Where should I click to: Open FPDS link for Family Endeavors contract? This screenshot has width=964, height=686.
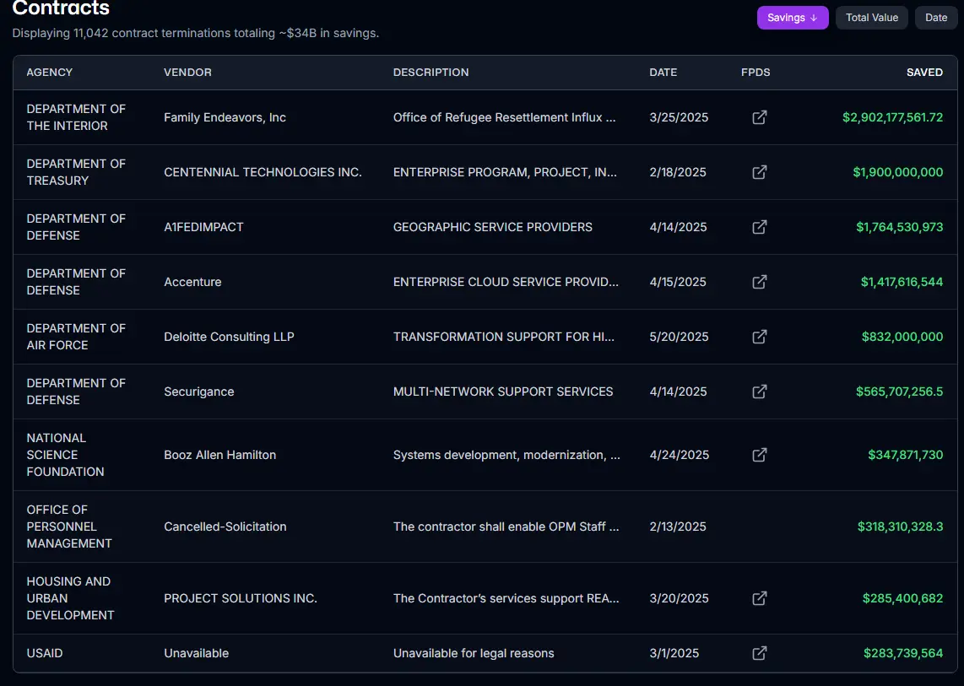[x=759, y=117]
